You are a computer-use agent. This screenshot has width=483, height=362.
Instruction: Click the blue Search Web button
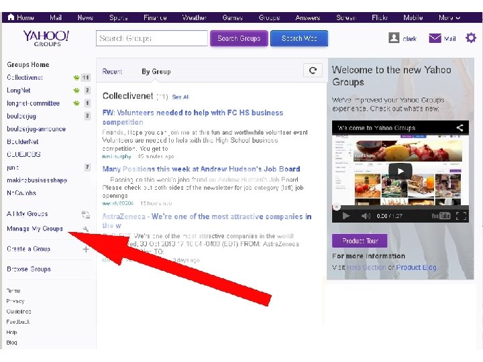click(x=299, y=38)
